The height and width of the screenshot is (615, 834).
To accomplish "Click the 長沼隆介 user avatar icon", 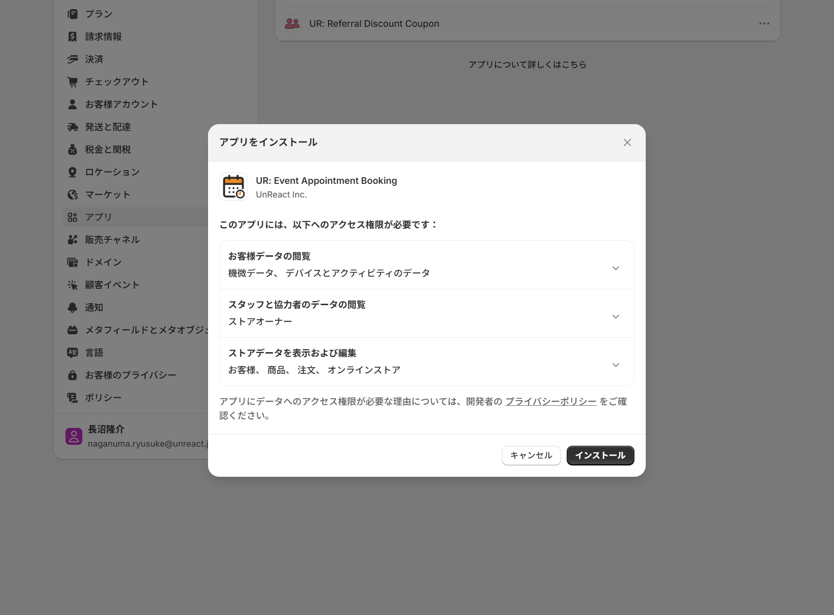I will (74, 436).
